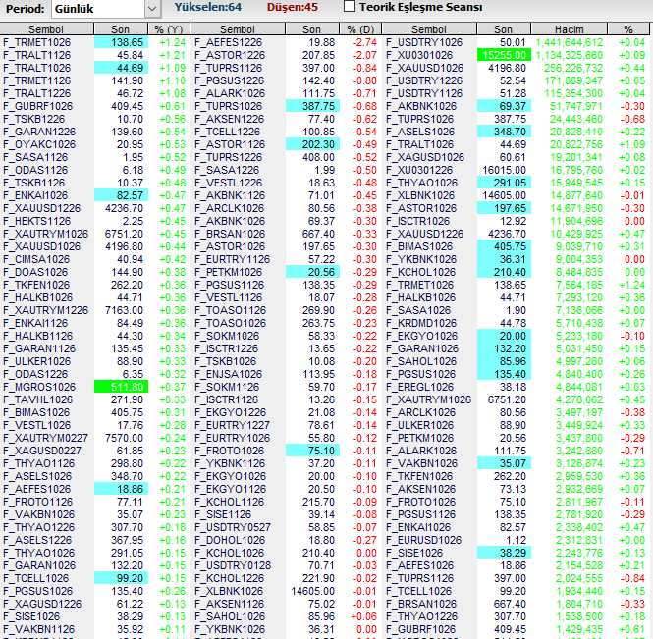Click the volume value 11,904,696
Image resolution: width=653 pixels, height=639 pixels.
click(576, 221)
